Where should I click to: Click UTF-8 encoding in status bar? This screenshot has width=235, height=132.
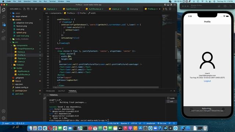click(134, 124)
